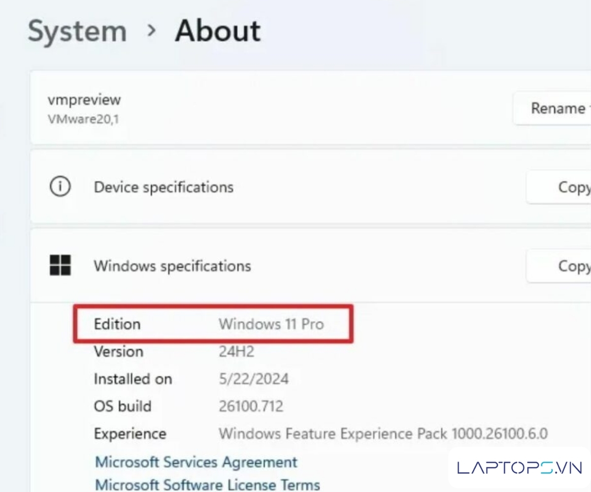Select the vmpreview device name
This screenshot has width=591, height=492.
click(84, 99)
